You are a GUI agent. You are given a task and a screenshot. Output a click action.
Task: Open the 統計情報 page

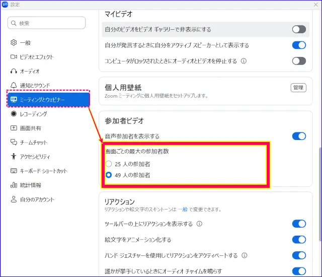49,185
